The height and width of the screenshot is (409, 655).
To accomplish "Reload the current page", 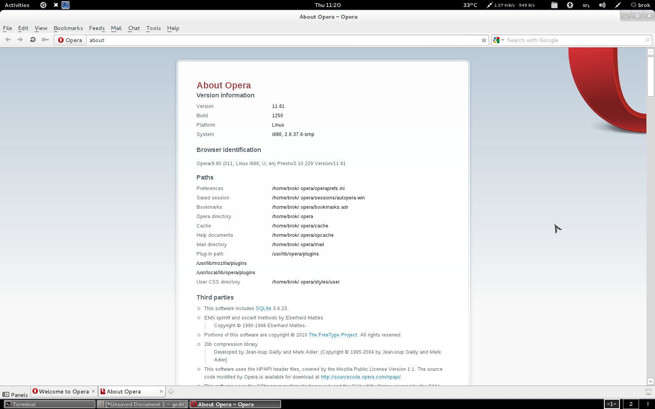I will pyautogui.click(x=33, y=40).
